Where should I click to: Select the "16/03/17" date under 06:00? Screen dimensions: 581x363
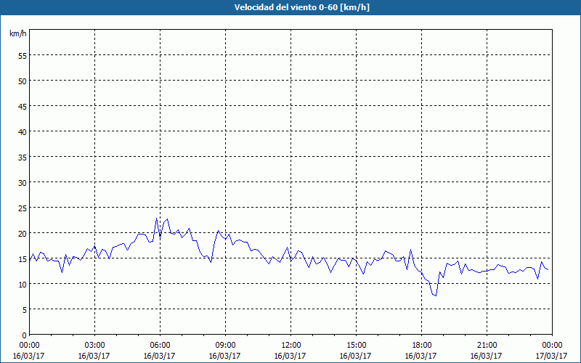[159, 356]
